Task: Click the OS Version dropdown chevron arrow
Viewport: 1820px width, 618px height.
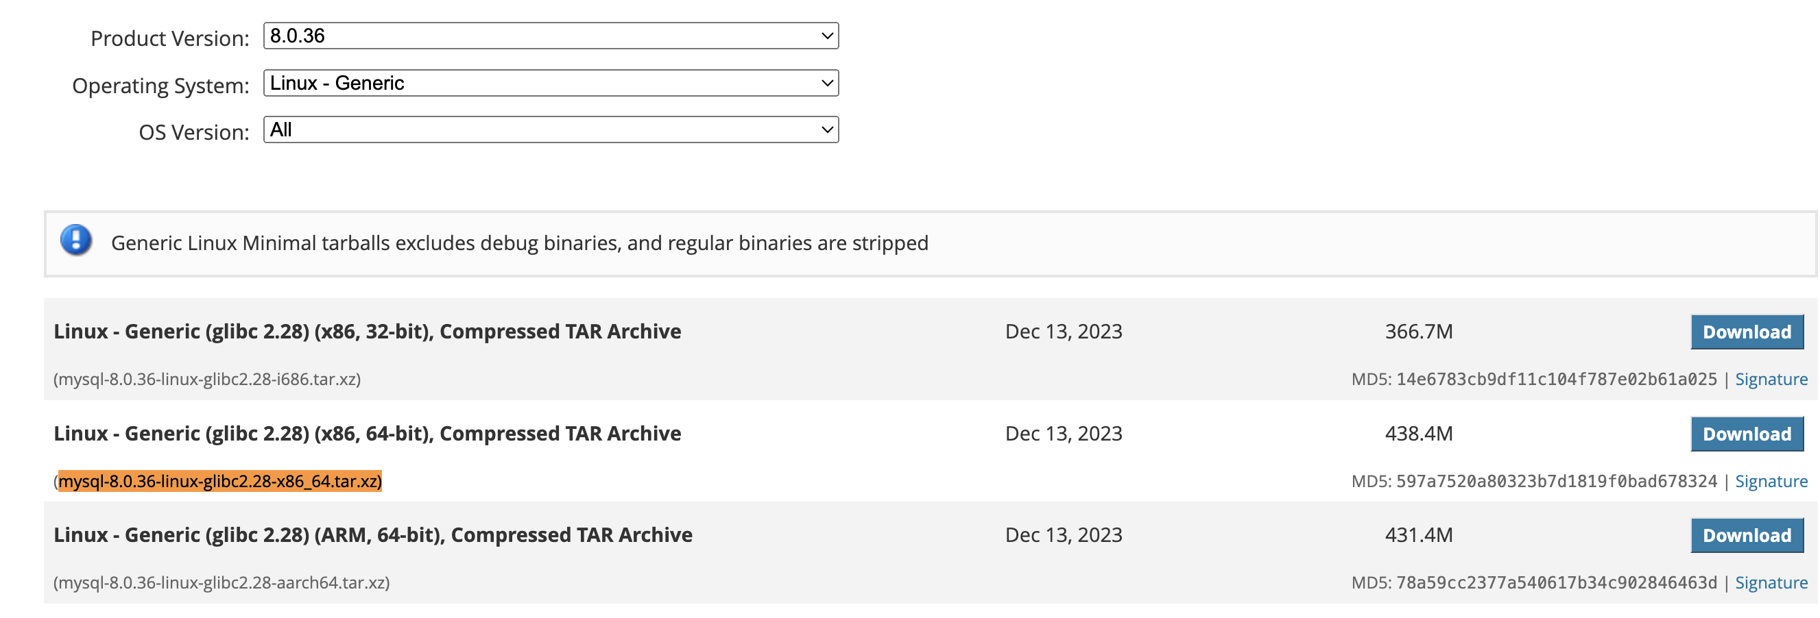Action: (x=826, y=130)
